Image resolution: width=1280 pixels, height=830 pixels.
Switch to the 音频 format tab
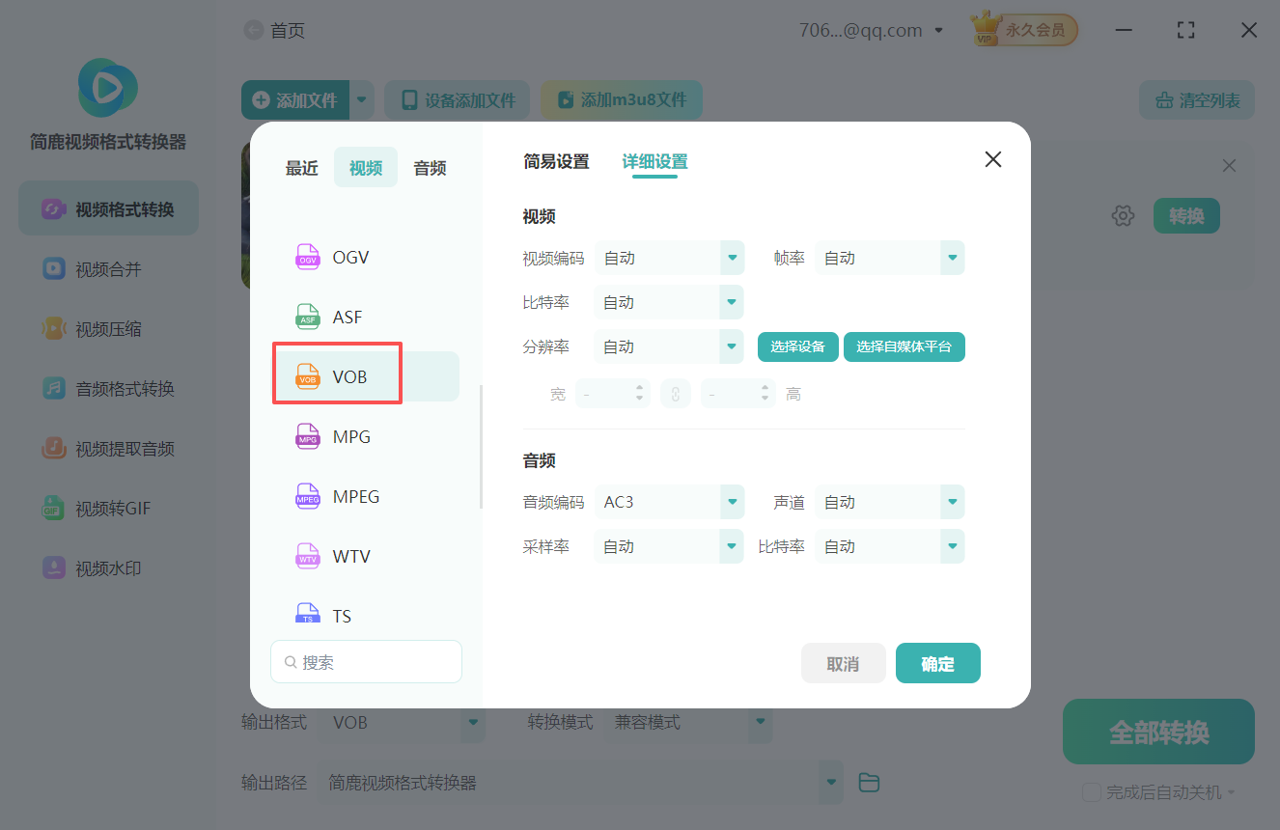click(429, 167)
